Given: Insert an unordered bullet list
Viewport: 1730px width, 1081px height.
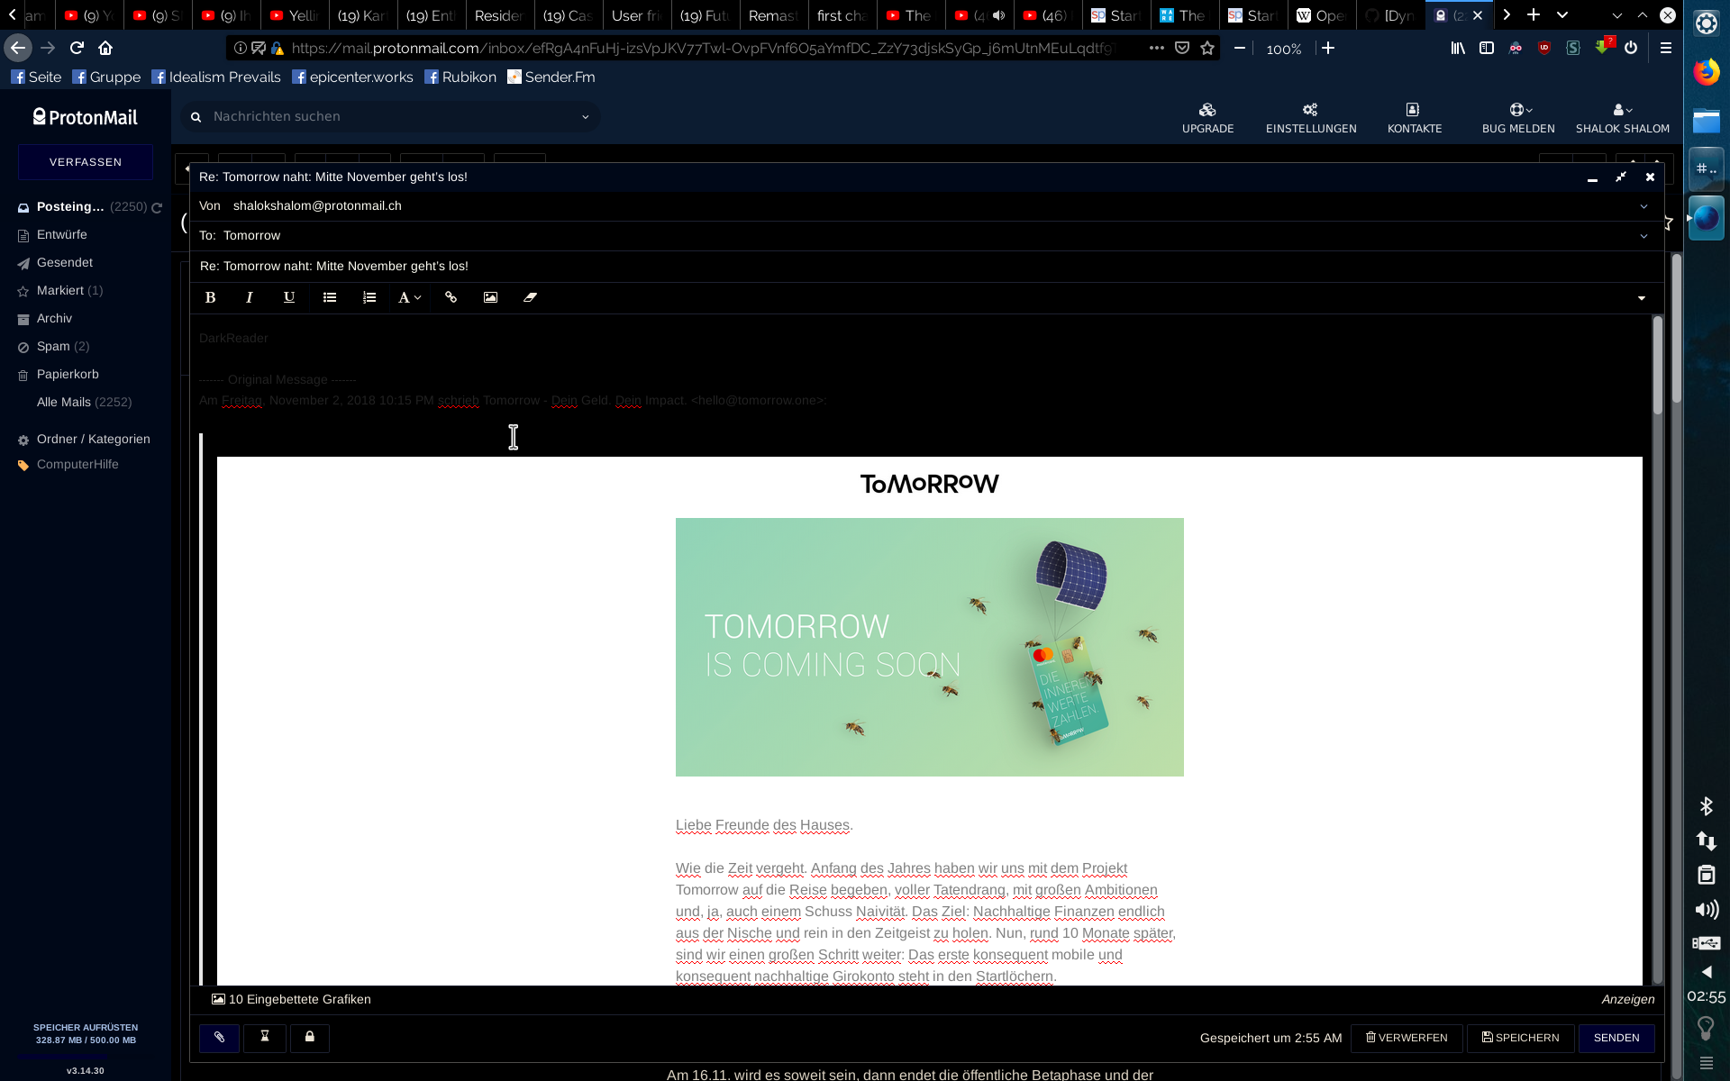Looking at the screenshot, I should [x=329, y=297].
